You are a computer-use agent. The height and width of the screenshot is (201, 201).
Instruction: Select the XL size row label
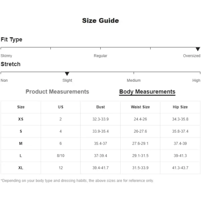[x=21, y=168]
